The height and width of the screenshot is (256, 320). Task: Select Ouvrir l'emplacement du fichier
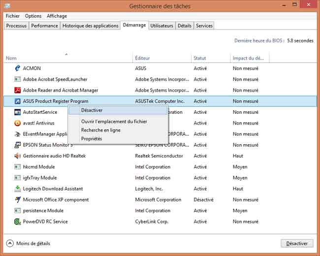[114, 122]
